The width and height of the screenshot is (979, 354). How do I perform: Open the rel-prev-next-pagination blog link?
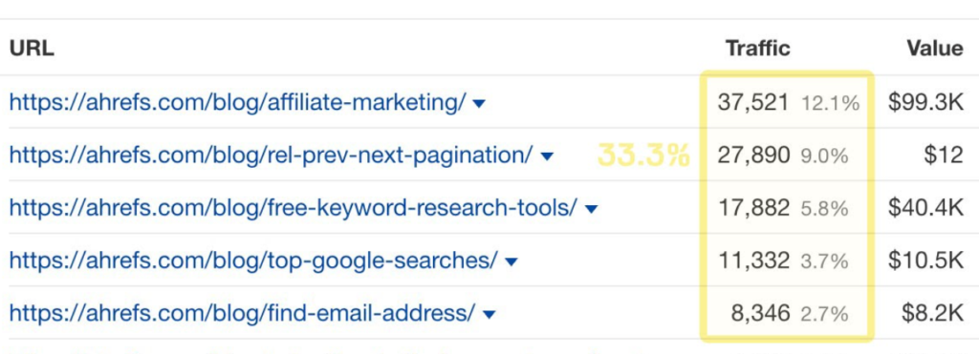pyautogui.click(x=272, y=156)
